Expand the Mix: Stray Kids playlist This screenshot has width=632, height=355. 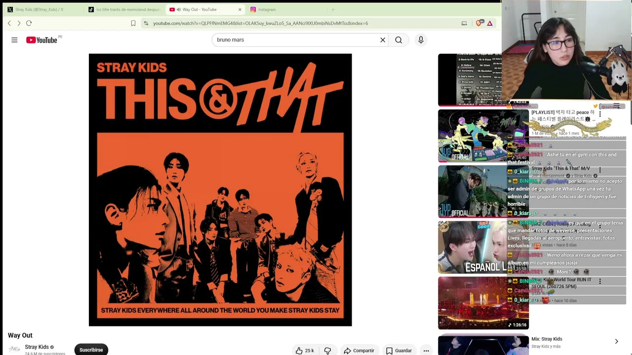pyautogui.click(x=616, y=341)
